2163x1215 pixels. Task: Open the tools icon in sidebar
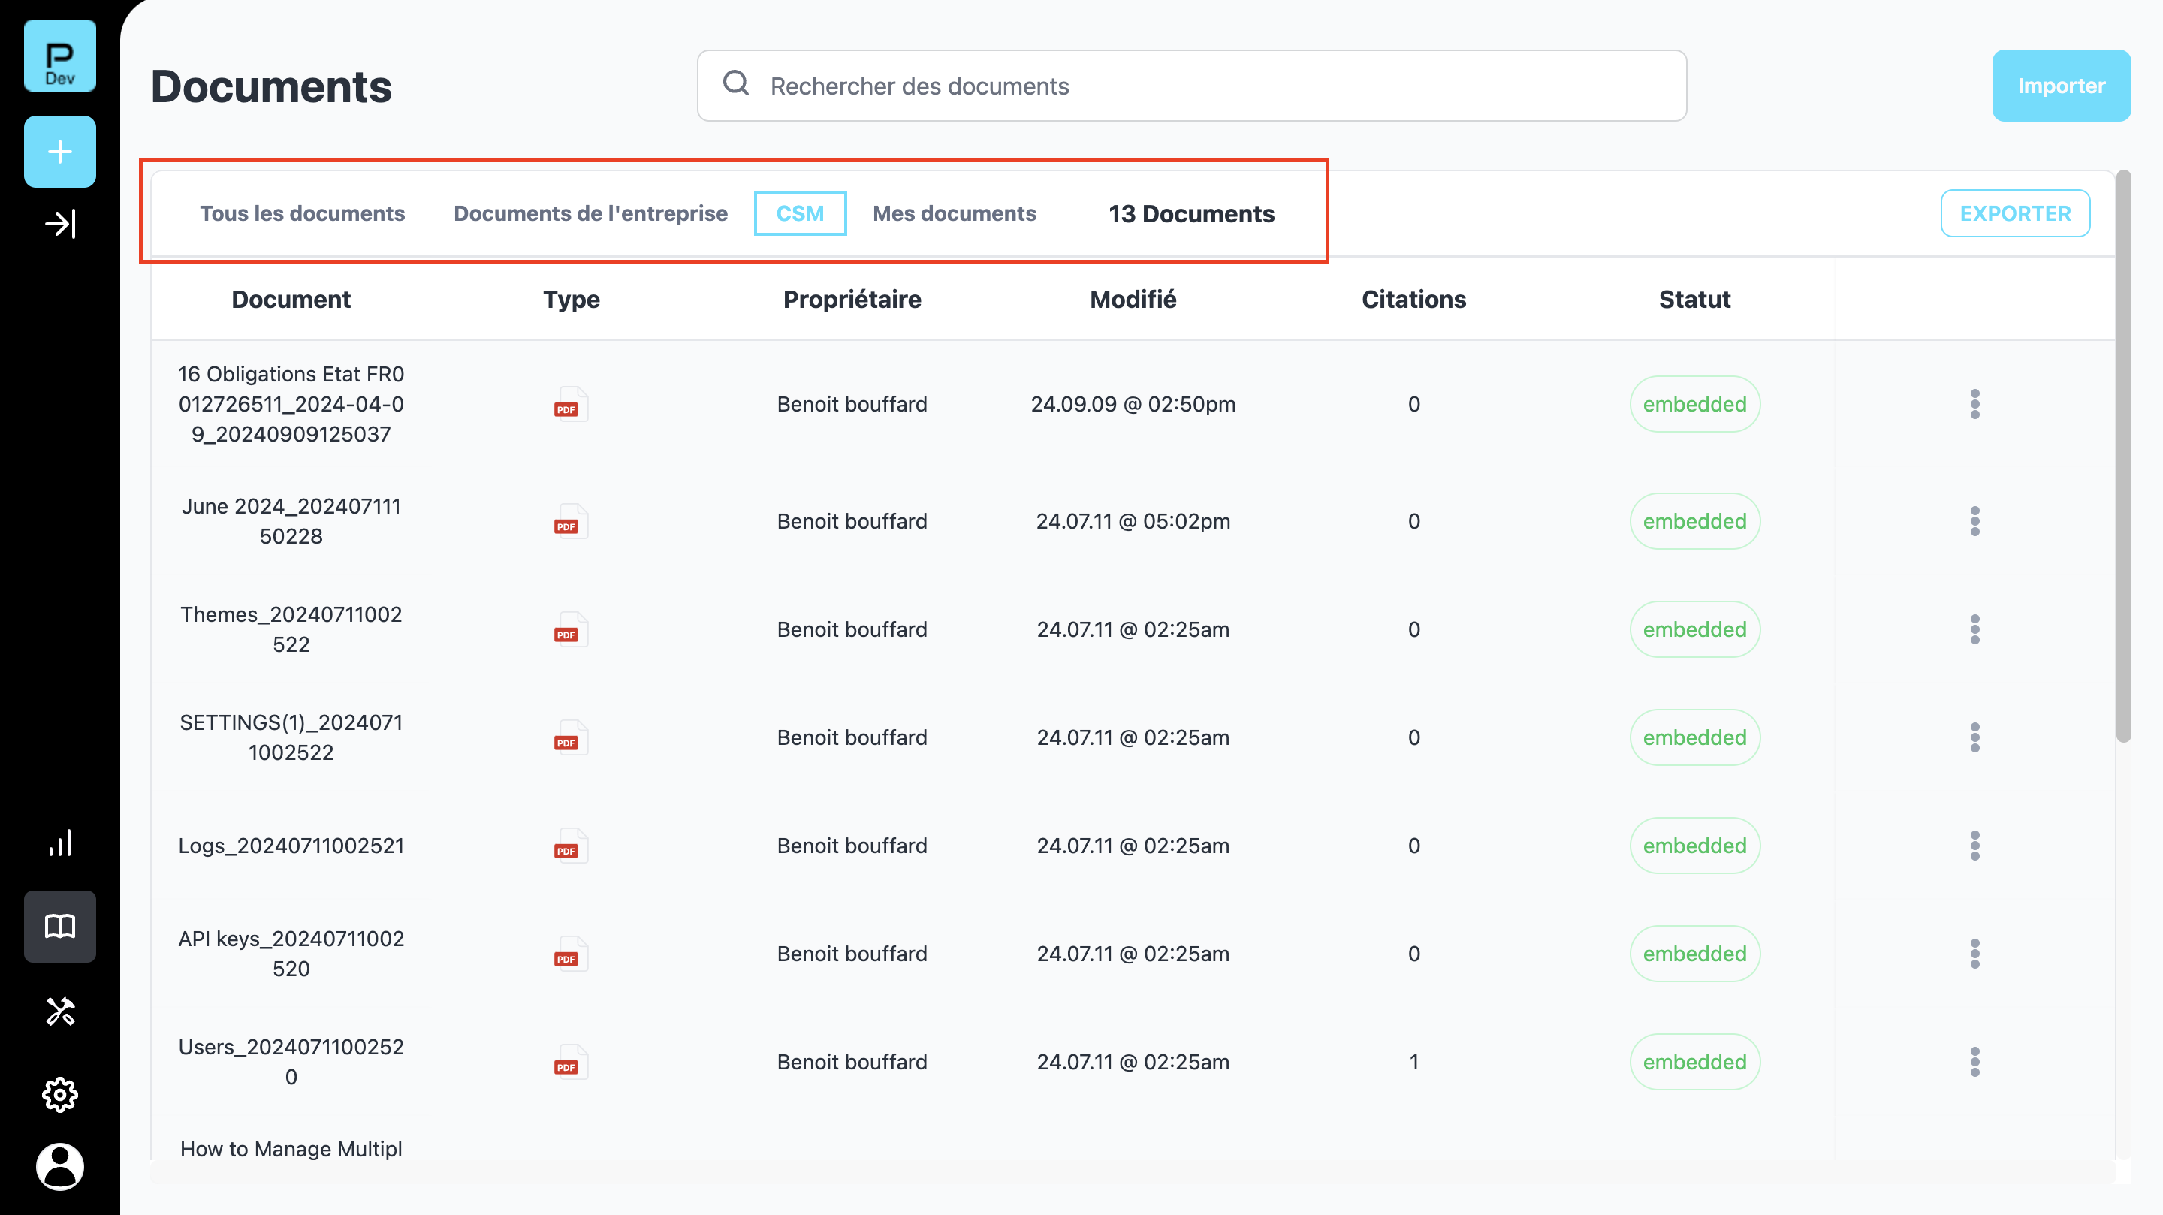tap(59, 1011)
